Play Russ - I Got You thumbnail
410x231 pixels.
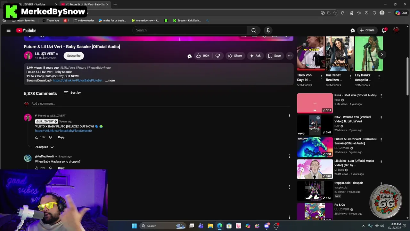tap(315, 103)
